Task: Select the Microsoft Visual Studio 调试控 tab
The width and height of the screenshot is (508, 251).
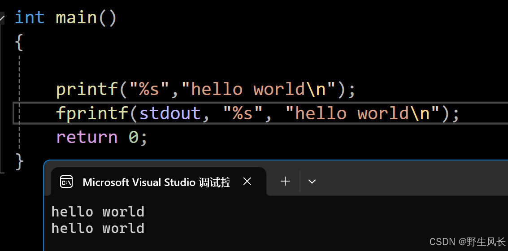Action: pyautogui.click(x=158, y=182)
